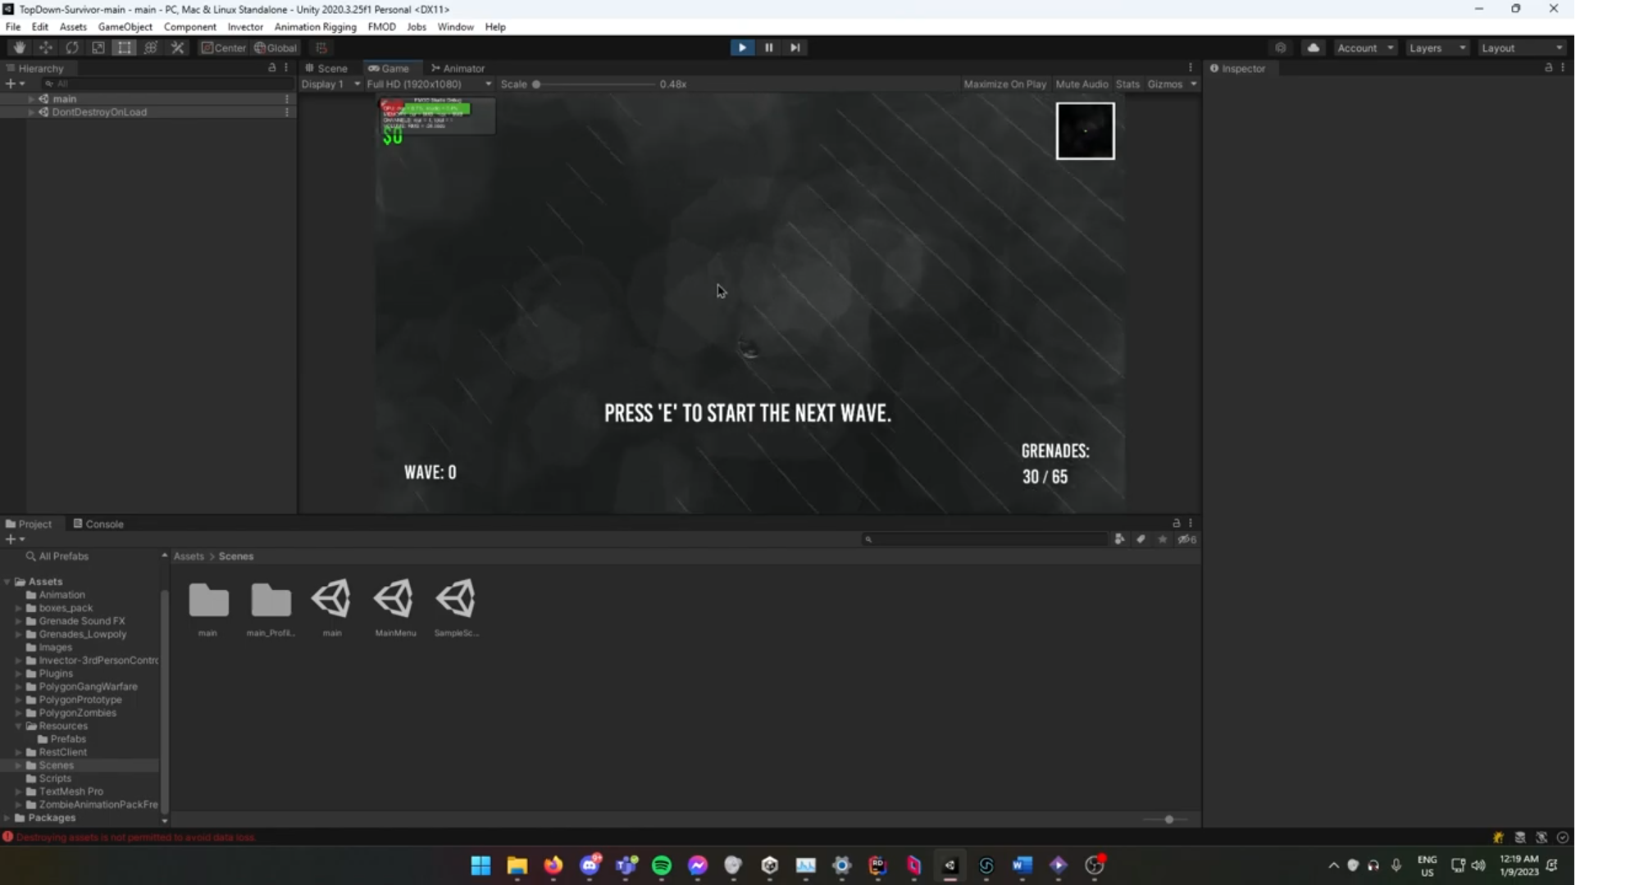Image resolution: width=1635 pixels, height=885 pixels.
Task: Open the Layers dropdown
Action: point(1437,48)
